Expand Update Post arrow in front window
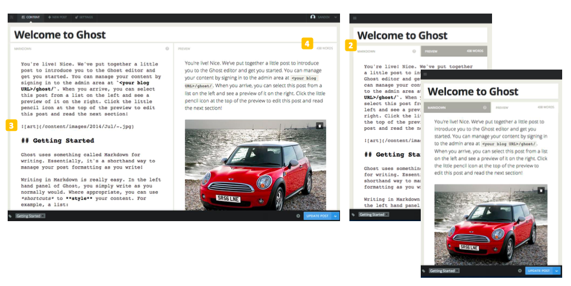Viewport: 571px width, 286px height. click(x=557, y=271)
